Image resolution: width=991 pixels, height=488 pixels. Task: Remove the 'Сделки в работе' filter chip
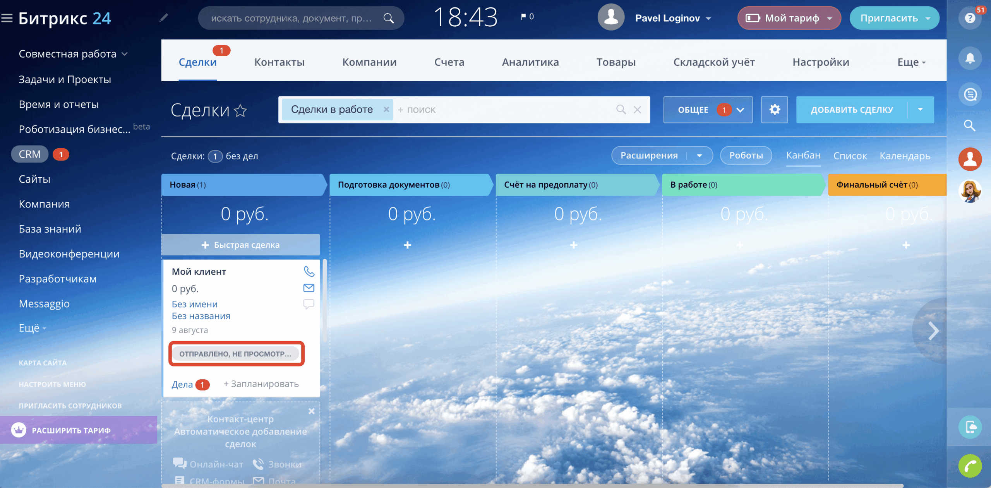coord(386,110)
